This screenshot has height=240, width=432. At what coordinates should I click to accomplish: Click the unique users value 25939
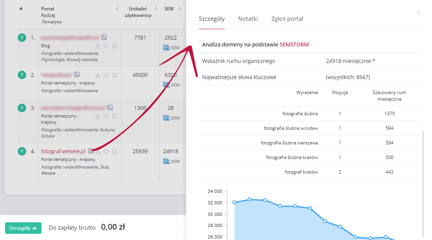coord(140,151)
